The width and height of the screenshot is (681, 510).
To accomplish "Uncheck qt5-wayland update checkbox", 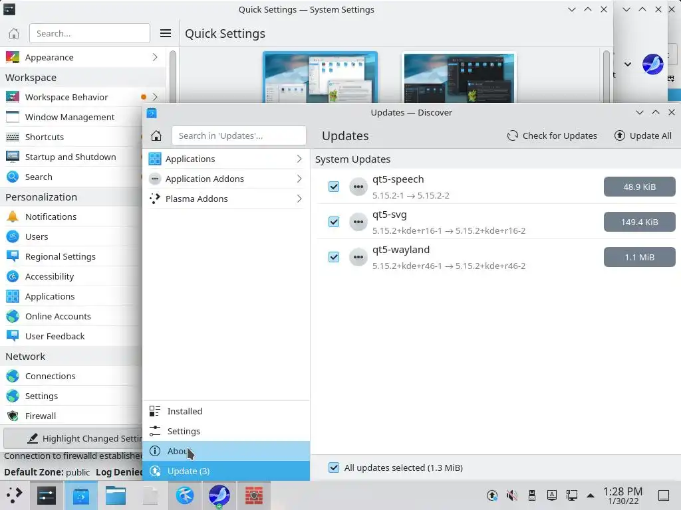I will point(334,257).
